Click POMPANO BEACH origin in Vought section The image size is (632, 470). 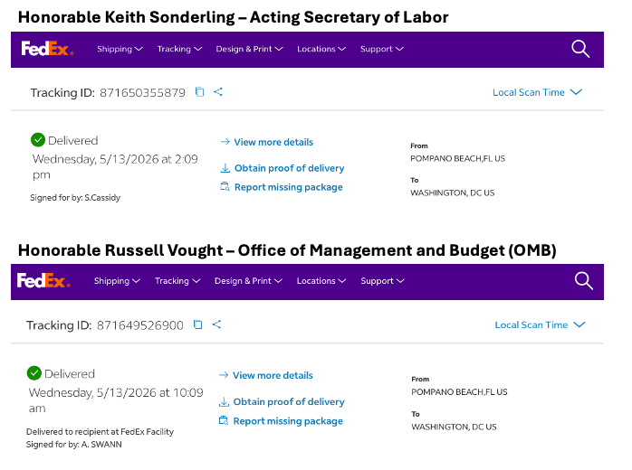click(x=459, y=392)
